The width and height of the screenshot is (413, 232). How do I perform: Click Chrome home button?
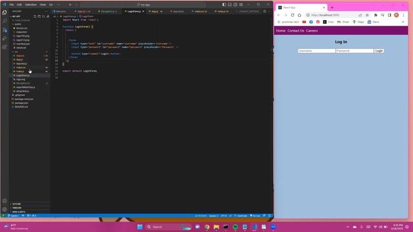[x=299, y=15]
